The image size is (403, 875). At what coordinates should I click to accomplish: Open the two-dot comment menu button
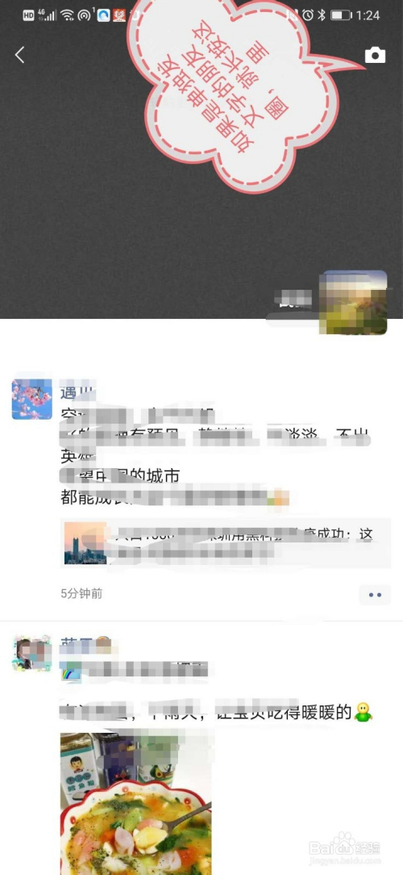click(375, 595)
